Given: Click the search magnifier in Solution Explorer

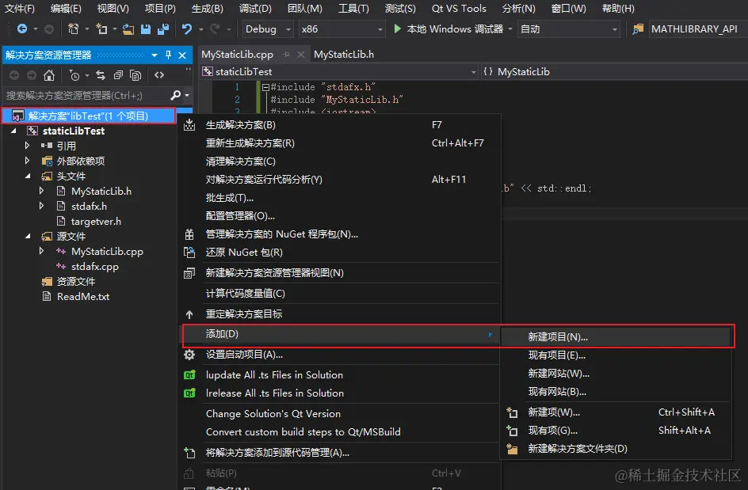Looking at the screenshot, I should [x=176, y=95].
